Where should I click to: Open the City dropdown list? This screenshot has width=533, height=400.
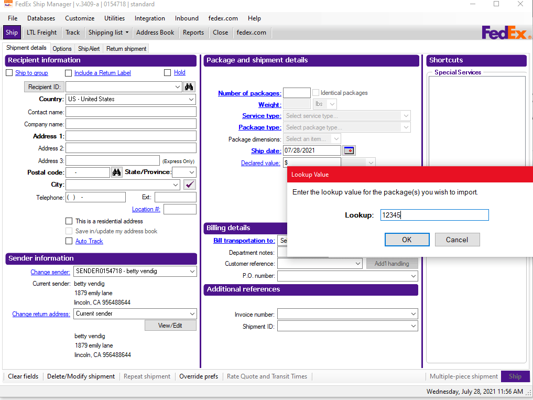coord(176,185)
